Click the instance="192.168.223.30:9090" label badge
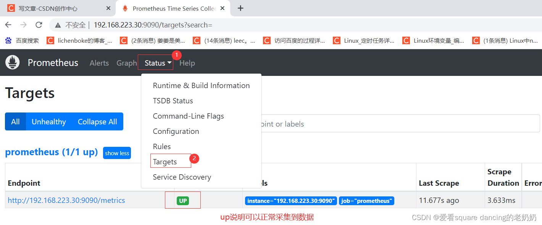This screenshot has width=542, height=225. 291,201
